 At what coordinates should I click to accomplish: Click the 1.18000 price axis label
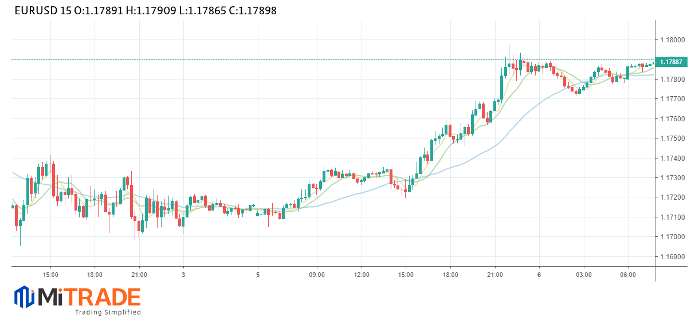click(x=671, y=40)
